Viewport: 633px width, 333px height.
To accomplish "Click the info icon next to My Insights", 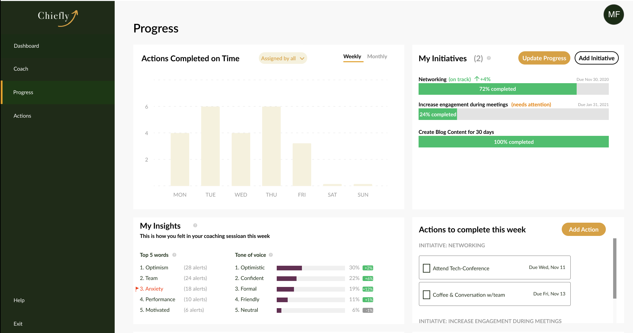I will click(x=195, y=225).
